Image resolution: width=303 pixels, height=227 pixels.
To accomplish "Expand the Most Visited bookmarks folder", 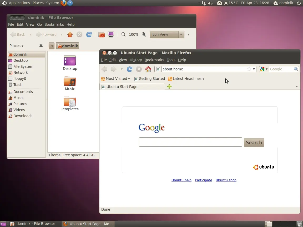I will pos(115,79).
